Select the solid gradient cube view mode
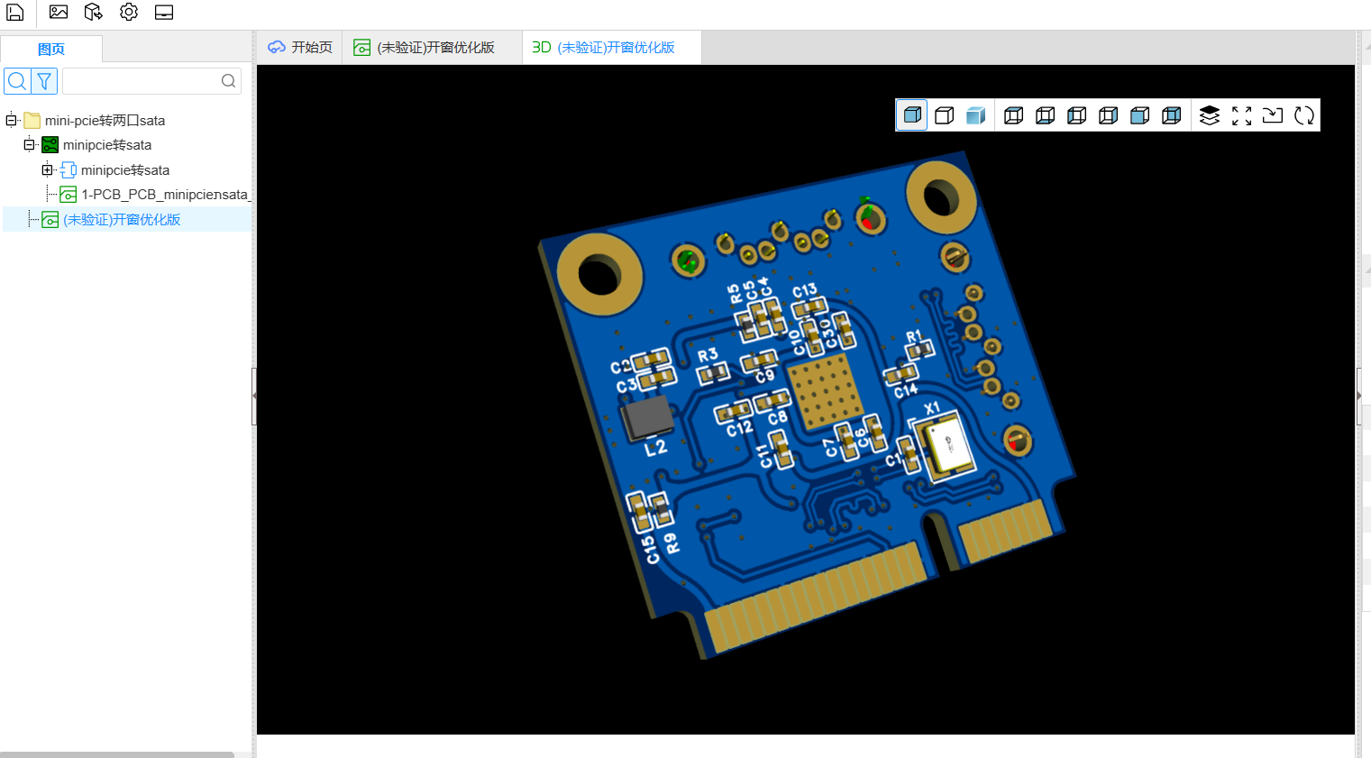Screen dimensions: 1371x758 [x=976, y=115]
